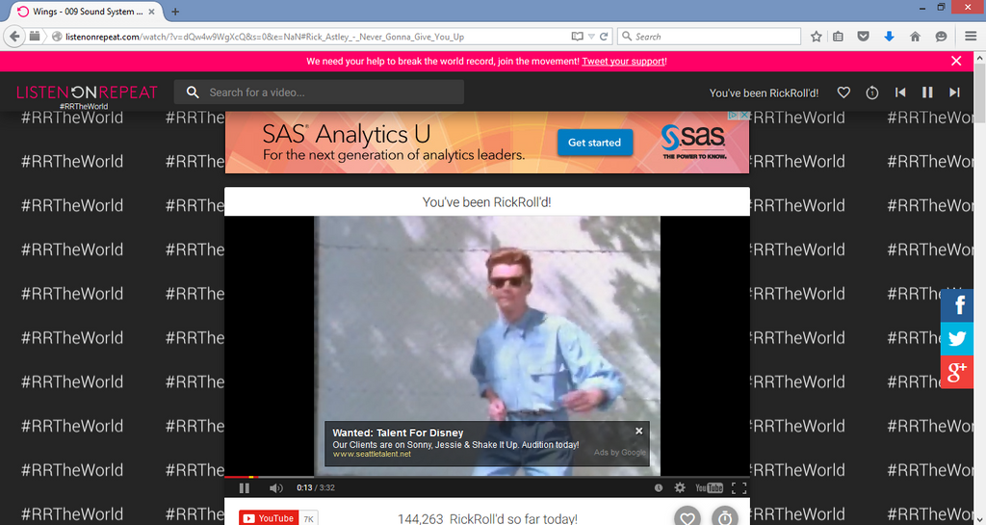This screenshot has width=986, height=525.
Task: Pause the YouTube video player
Action: pyautogui.click(x=245, y=487)
